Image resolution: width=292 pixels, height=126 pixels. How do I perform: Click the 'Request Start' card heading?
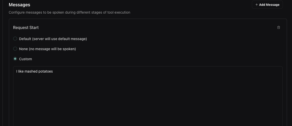[x=26, y=27]
